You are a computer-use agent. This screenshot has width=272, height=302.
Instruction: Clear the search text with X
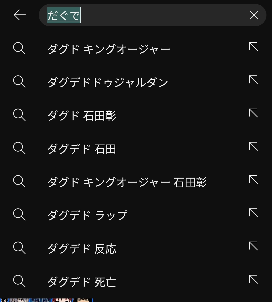pos(254,15)
